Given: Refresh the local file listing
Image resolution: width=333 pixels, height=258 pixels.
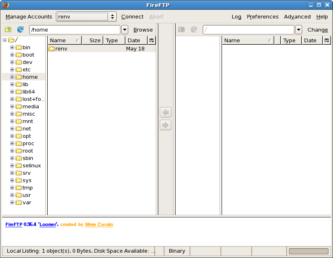Looking at the screenshot, I should 21,29.
